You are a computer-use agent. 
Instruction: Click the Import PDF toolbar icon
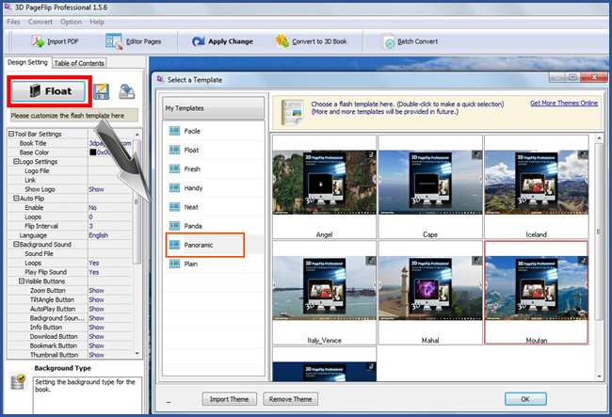38,41
